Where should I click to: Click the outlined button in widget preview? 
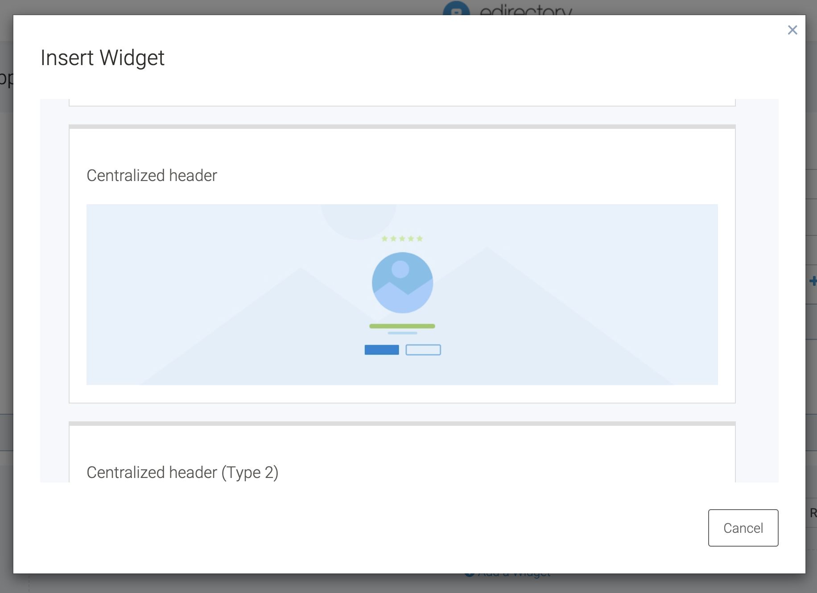[x=423, y=350]
